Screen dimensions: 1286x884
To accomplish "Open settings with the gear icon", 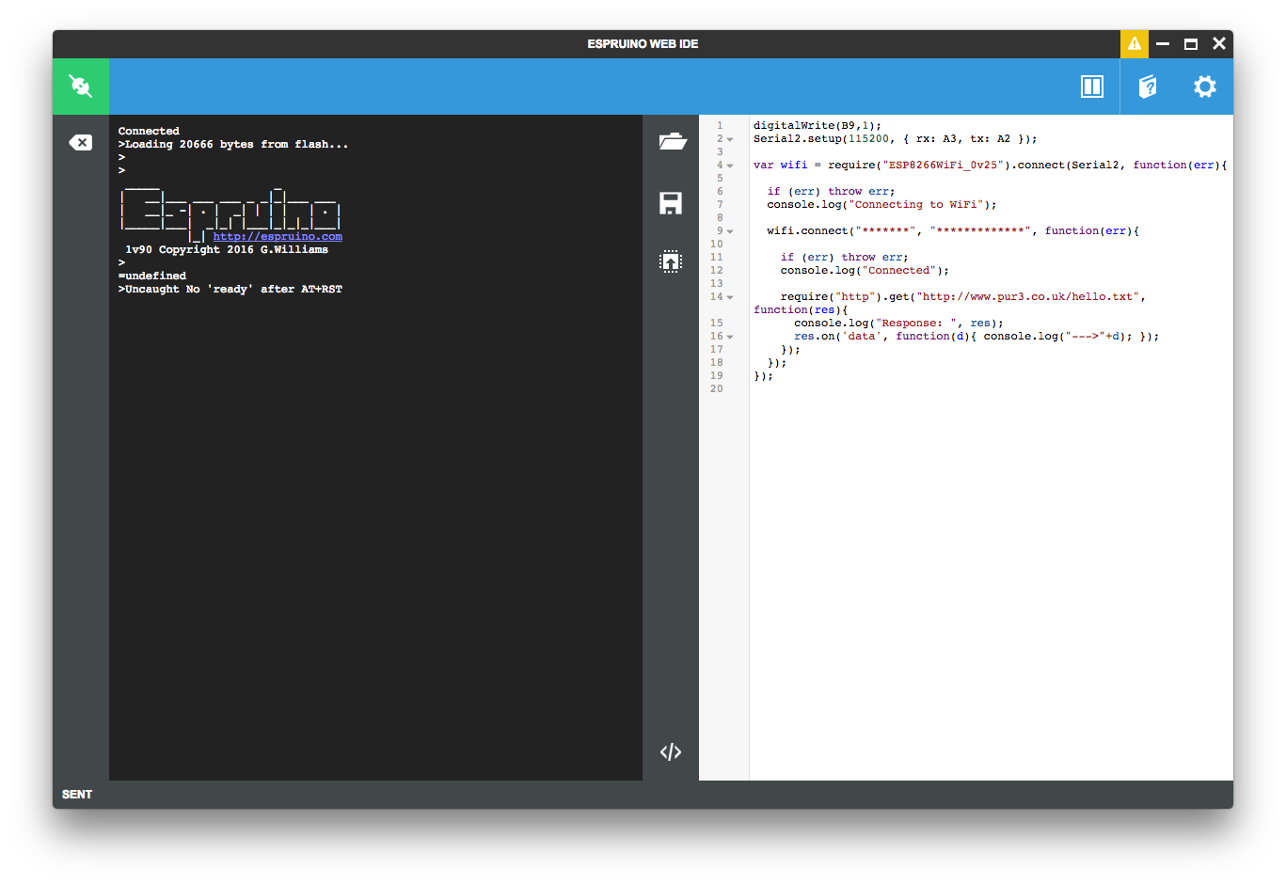I will 1205,87.
